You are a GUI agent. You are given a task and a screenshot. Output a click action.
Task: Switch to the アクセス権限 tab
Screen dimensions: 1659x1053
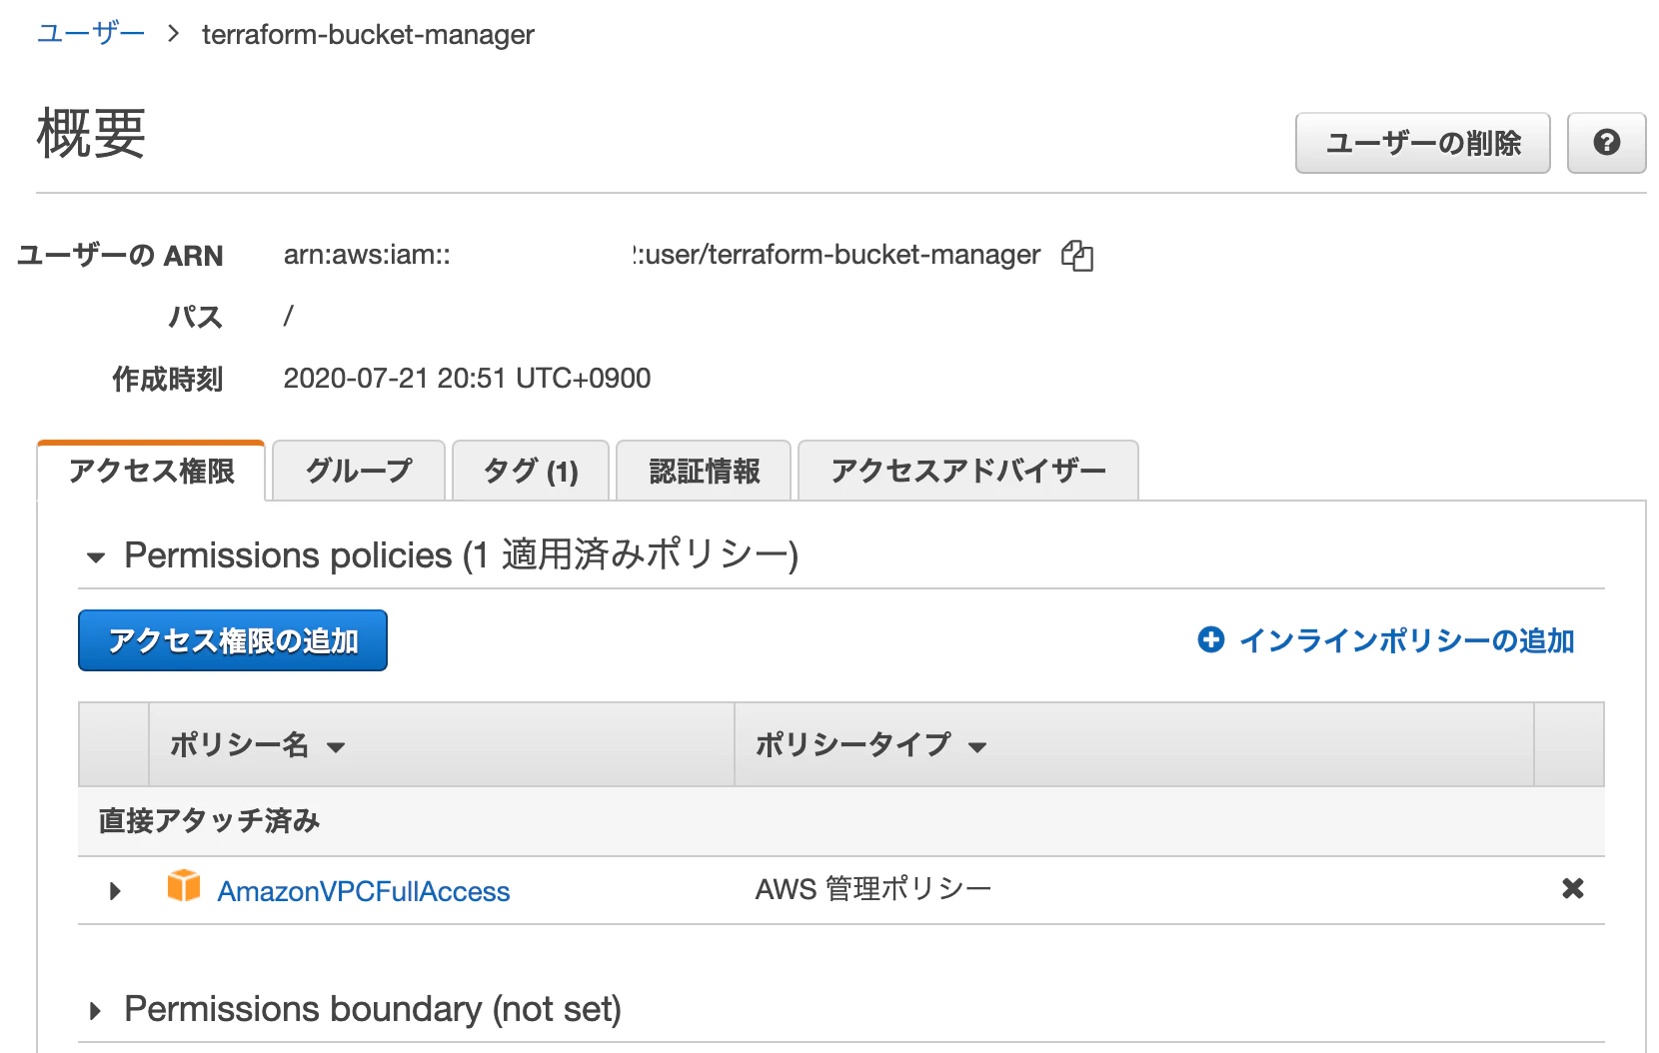151,471
